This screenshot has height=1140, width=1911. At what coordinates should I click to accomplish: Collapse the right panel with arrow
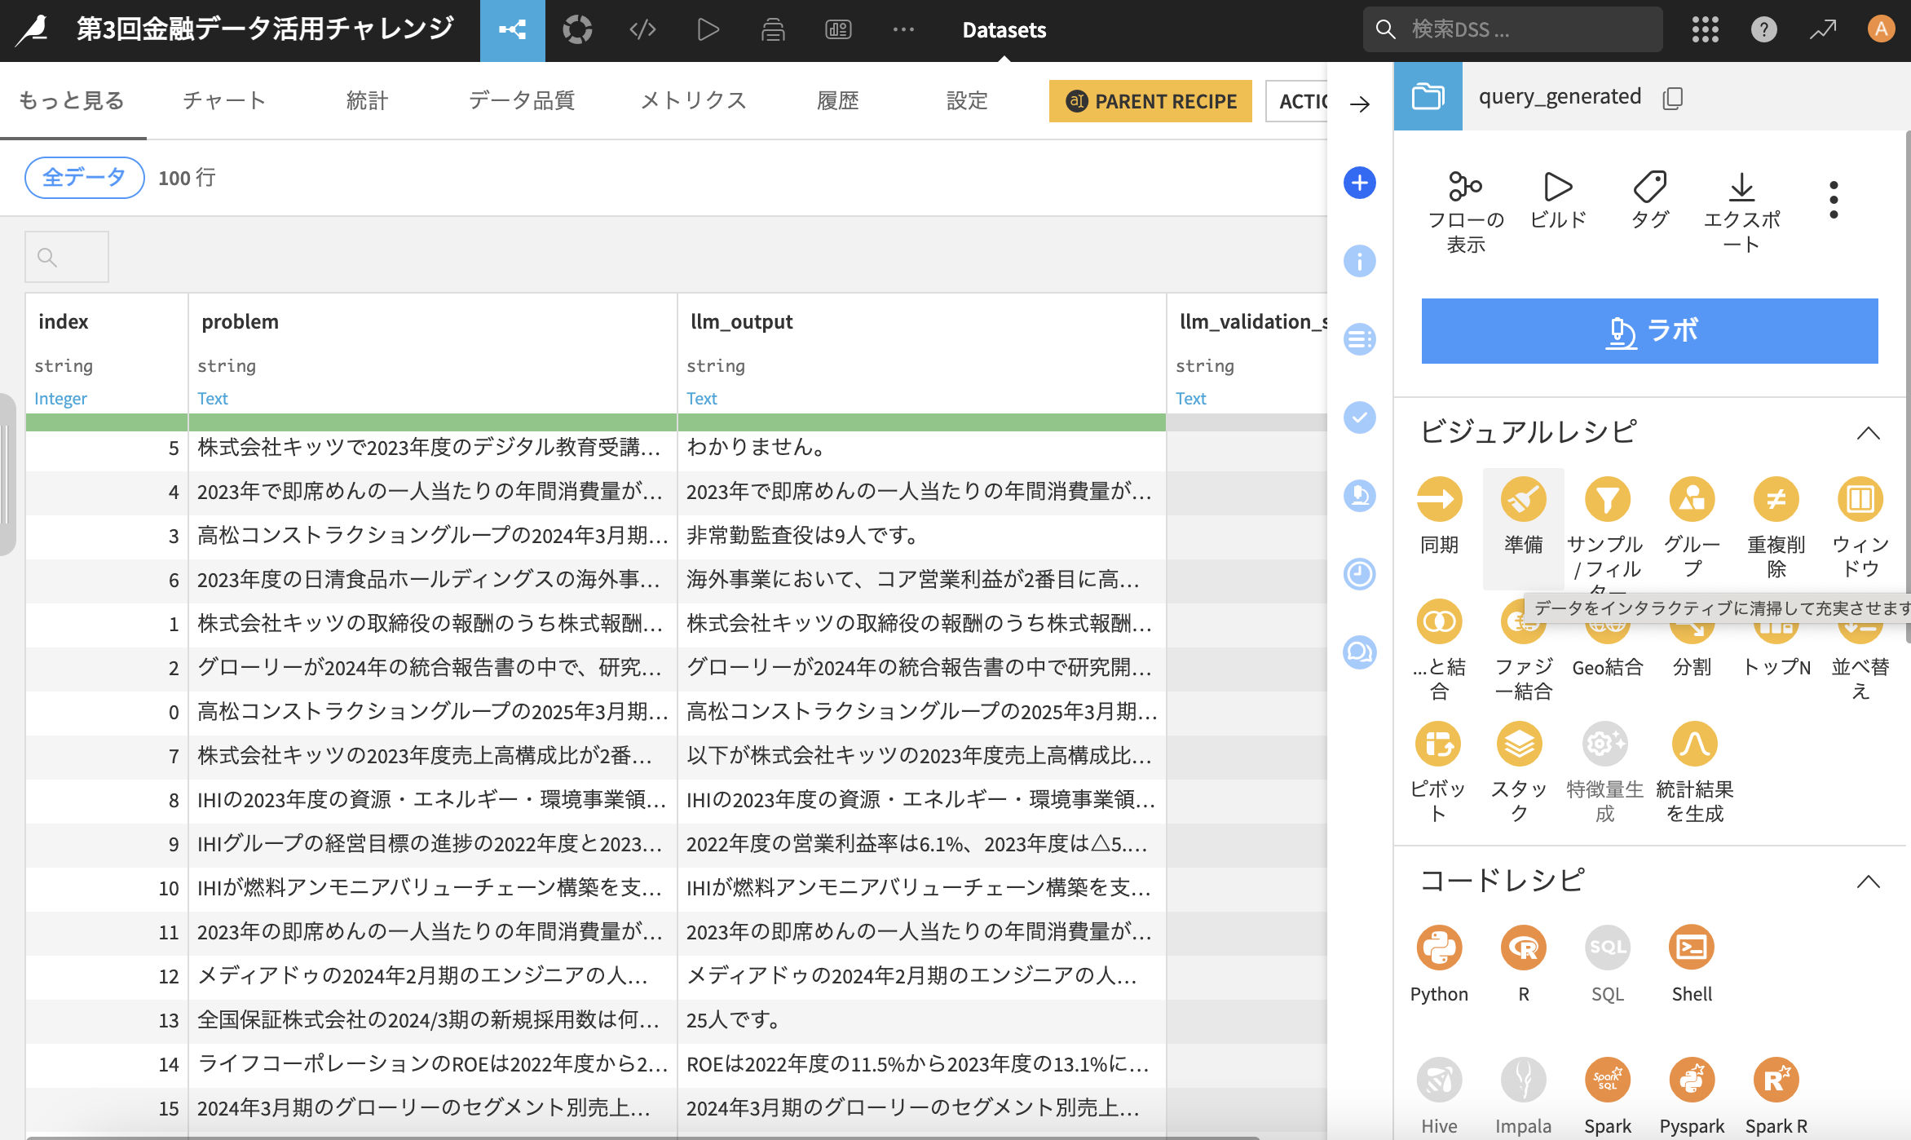[x=1359, y=104]
